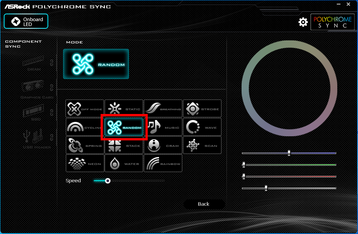Open settings via the gear icon

pyautogui.click(x=303, y=22)
